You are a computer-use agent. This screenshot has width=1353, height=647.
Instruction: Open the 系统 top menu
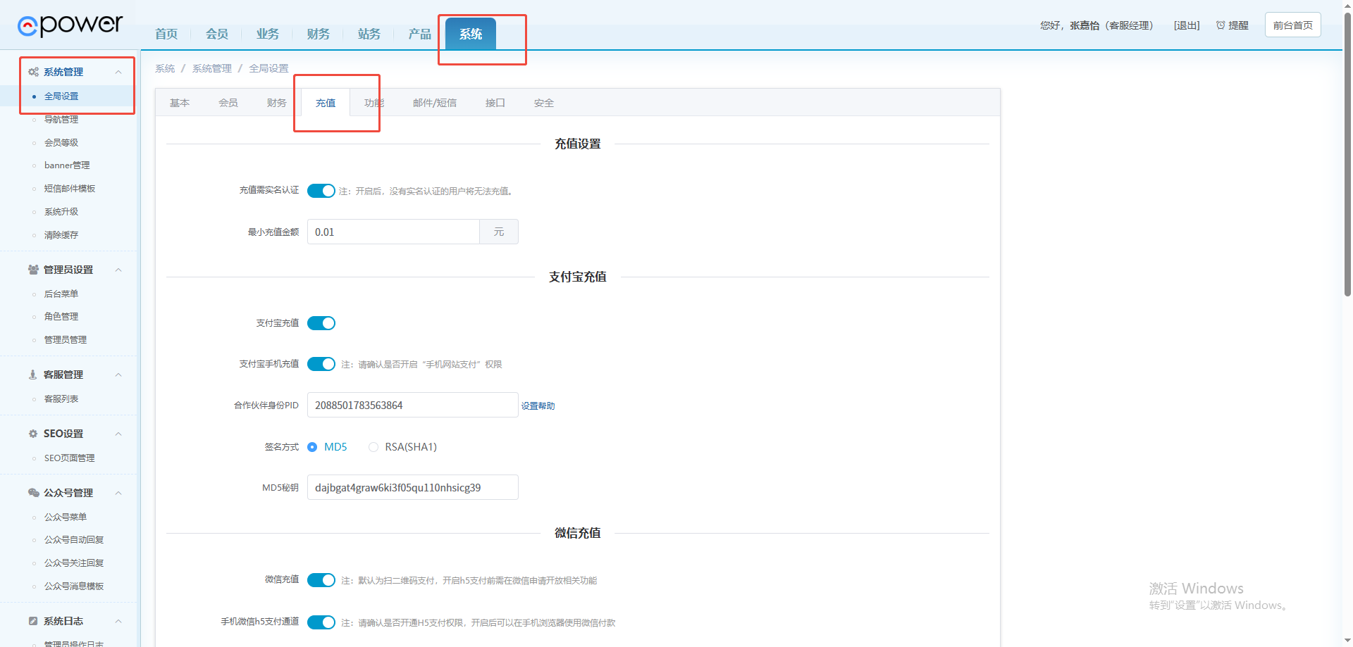click(x=471, y=34)
